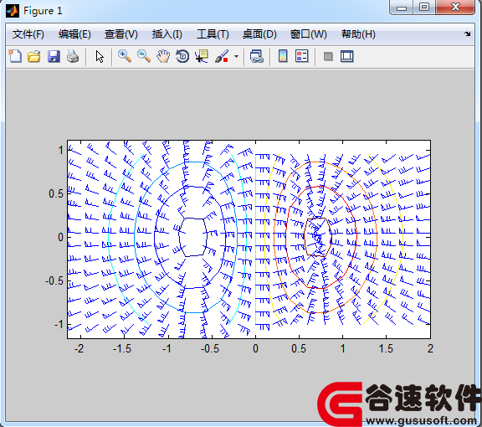Toggle the Data Cursor tool
The width and height of the screenshot is (482, 427).
202,57
